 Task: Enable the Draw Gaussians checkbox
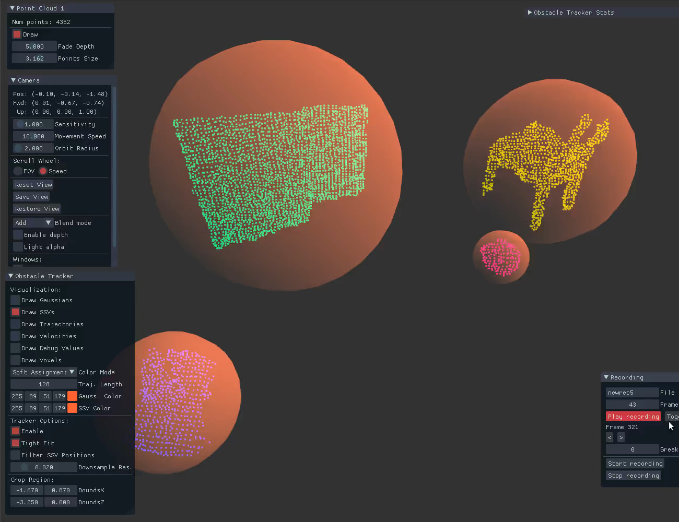tap(15, 300)
